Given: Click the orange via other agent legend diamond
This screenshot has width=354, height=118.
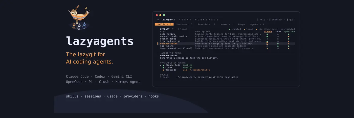Looking at the screenshot, I should tap(256, 29).
